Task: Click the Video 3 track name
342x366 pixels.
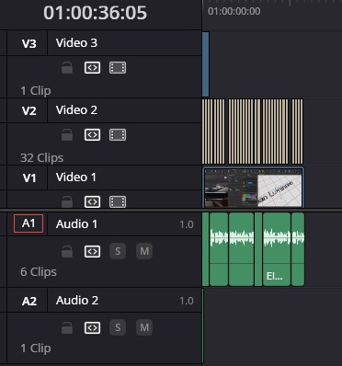Action: tap(76, 43)
